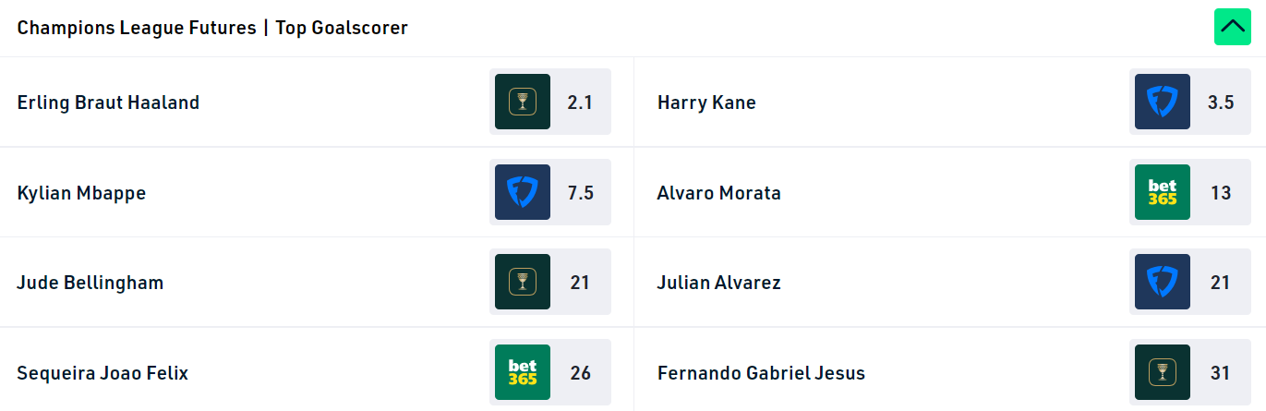Viewport: 1266px width, 411px height.
Task: Click FanDuel icon beside Julian Alvarez
Action: [1163, 282]
